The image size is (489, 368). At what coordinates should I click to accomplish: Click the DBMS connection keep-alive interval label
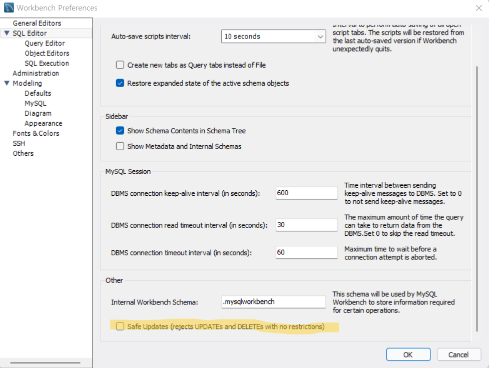click(x=185, y=193)
